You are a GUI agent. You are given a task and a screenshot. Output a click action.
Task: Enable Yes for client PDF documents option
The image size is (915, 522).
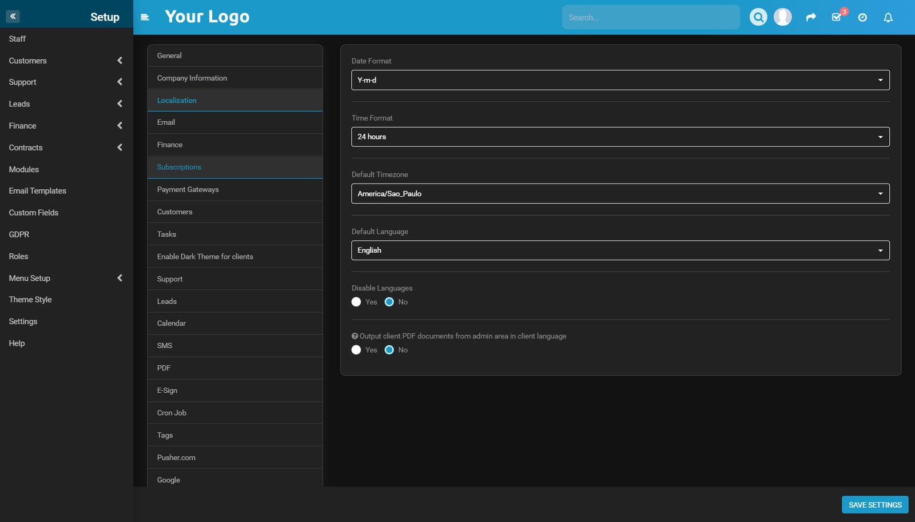click(356, 349)
